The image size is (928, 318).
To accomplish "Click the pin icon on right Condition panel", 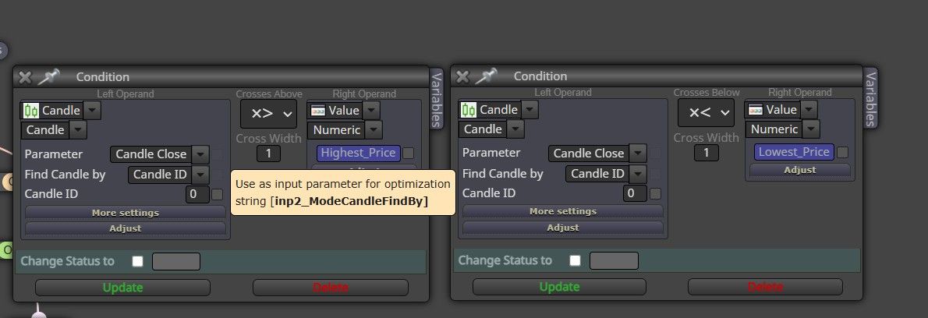I will pos(486,76).
